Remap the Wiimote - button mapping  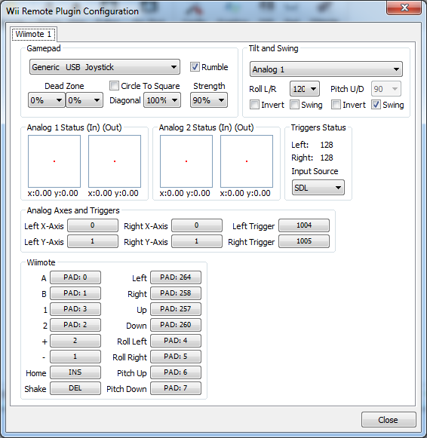click(75, 357)
